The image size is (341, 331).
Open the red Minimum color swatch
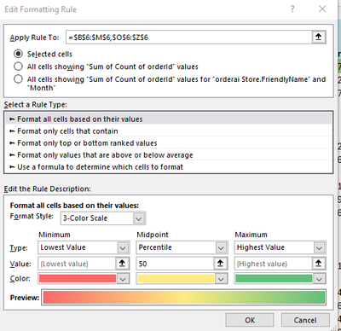tap(78, 279)
